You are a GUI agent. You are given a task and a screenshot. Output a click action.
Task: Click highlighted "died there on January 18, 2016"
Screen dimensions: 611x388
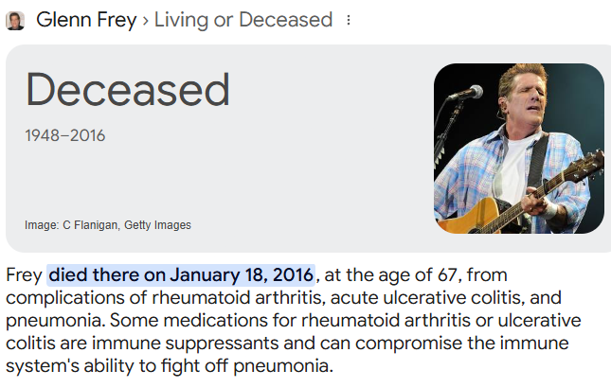tap(181, 275)
